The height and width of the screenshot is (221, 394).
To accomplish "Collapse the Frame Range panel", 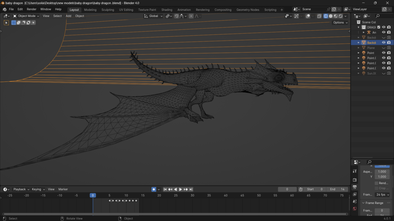I will coord(363,203).
